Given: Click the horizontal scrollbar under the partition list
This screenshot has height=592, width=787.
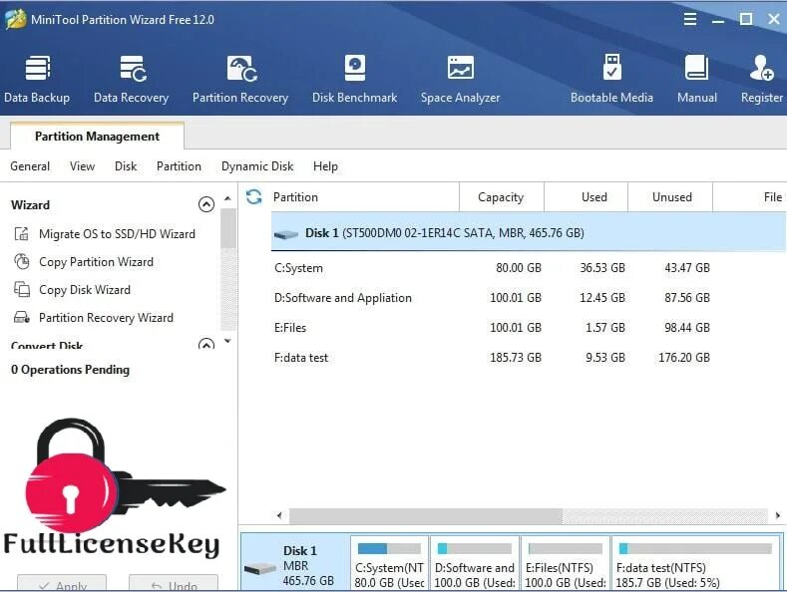Looking at the screenshot, I should coord(426,515).
